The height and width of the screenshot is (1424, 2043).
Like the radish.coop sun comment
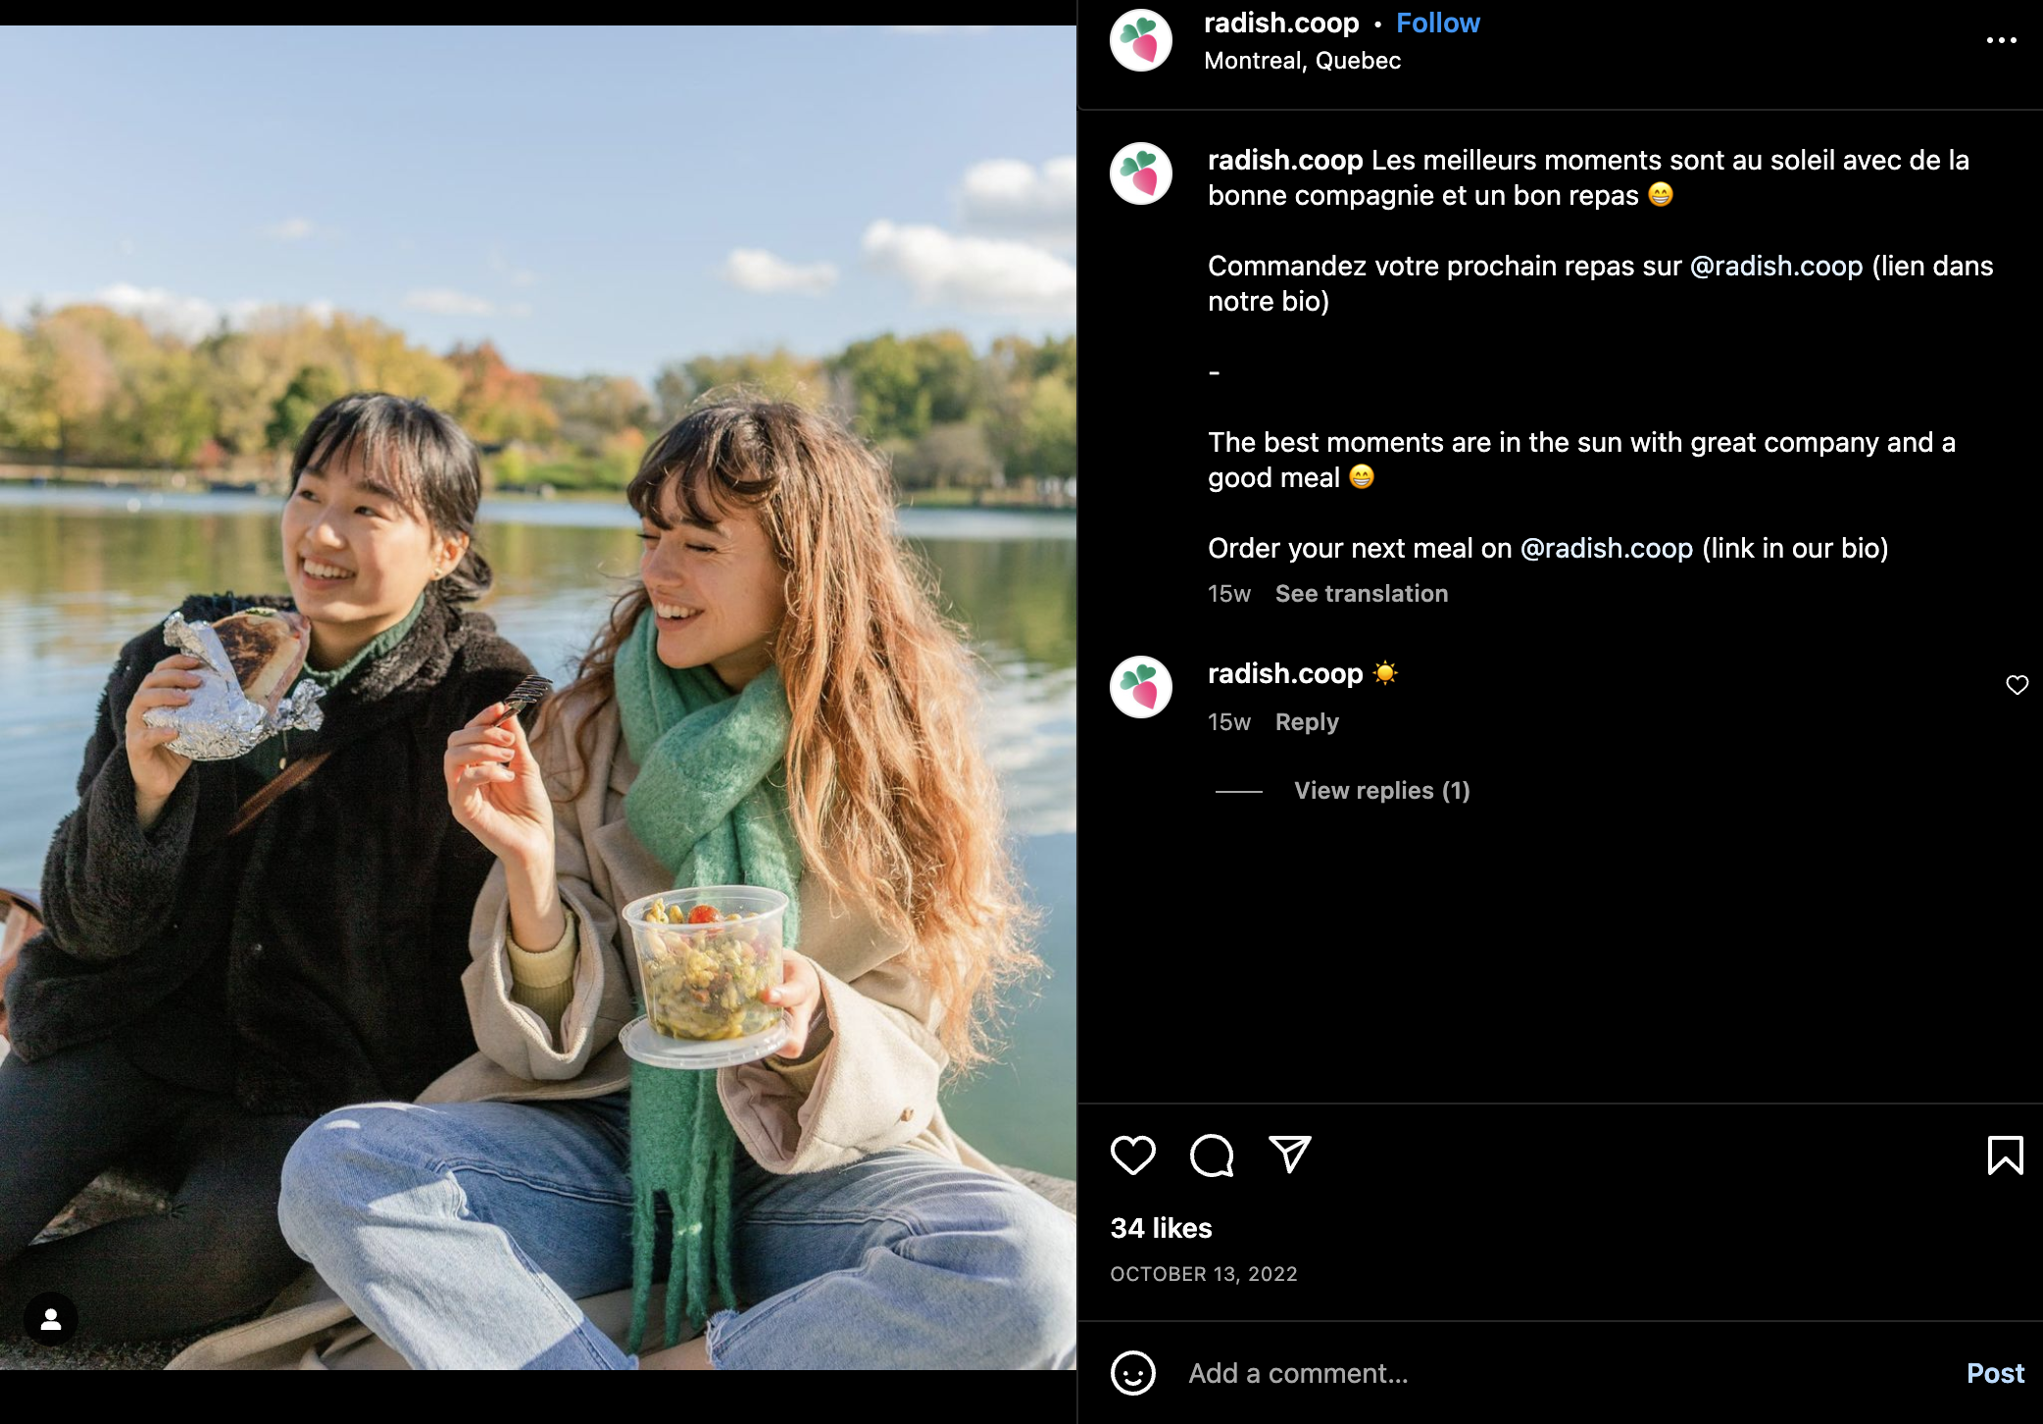pyautogui.click(x=2017, y=685)
